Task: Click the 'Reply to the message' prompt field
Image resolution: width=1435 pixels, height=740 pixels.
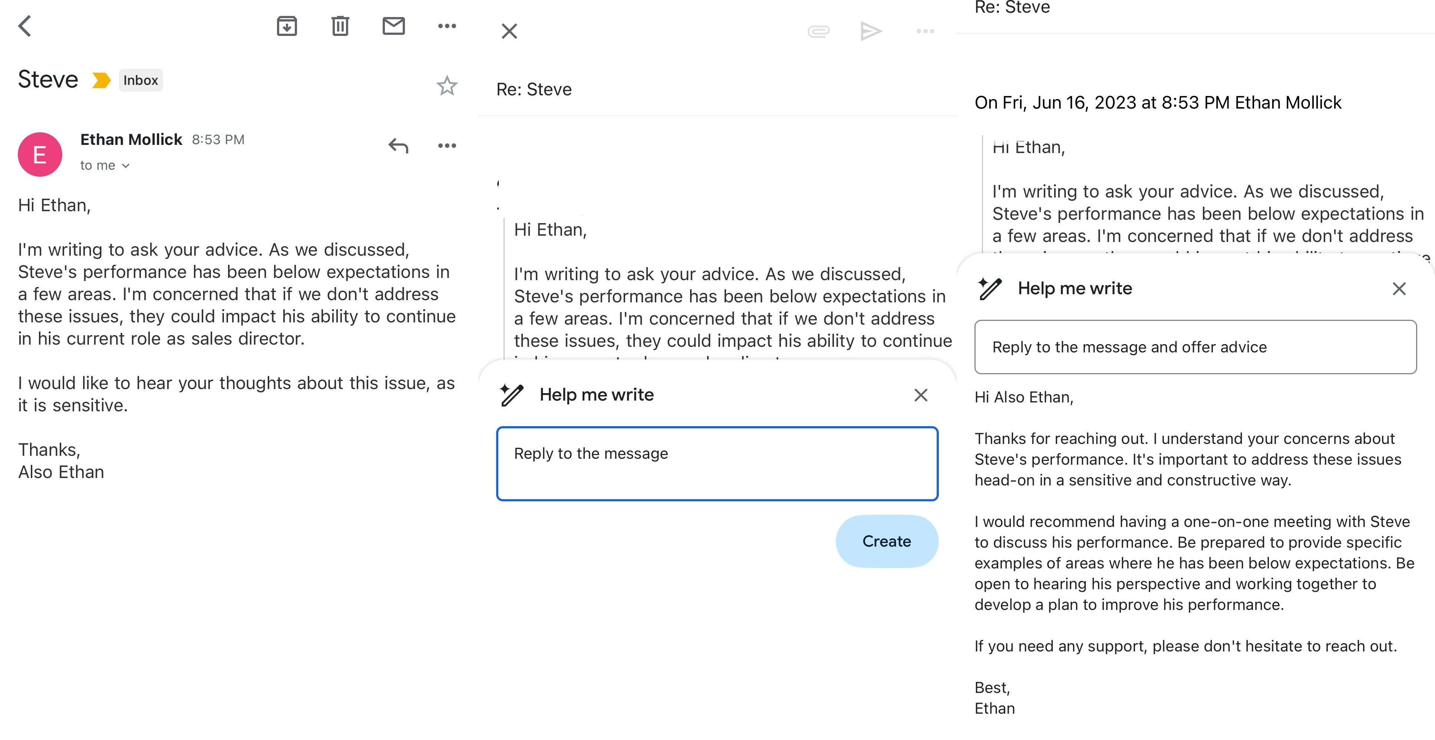Action: coord(717,463)
